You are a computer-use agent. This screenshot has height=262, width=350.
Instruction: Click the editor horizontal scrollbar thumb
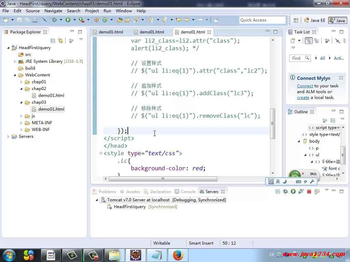pos(163,179)
